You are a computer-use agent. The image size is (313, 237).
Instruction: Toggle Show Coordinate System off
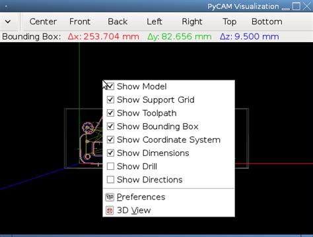tap(110, 140)
